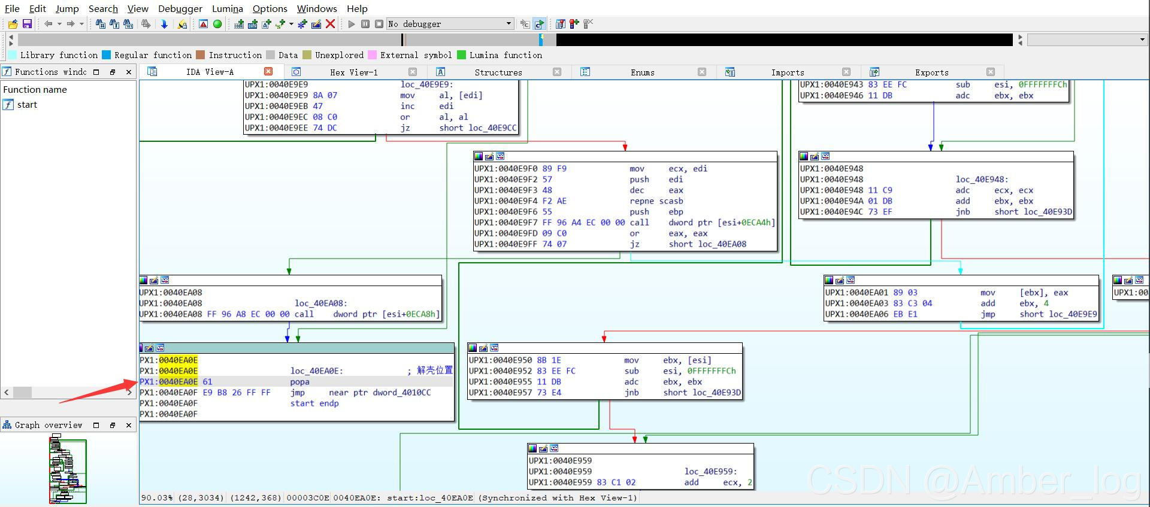Click the search immediate value binoculars icon

tap(100, 24)
